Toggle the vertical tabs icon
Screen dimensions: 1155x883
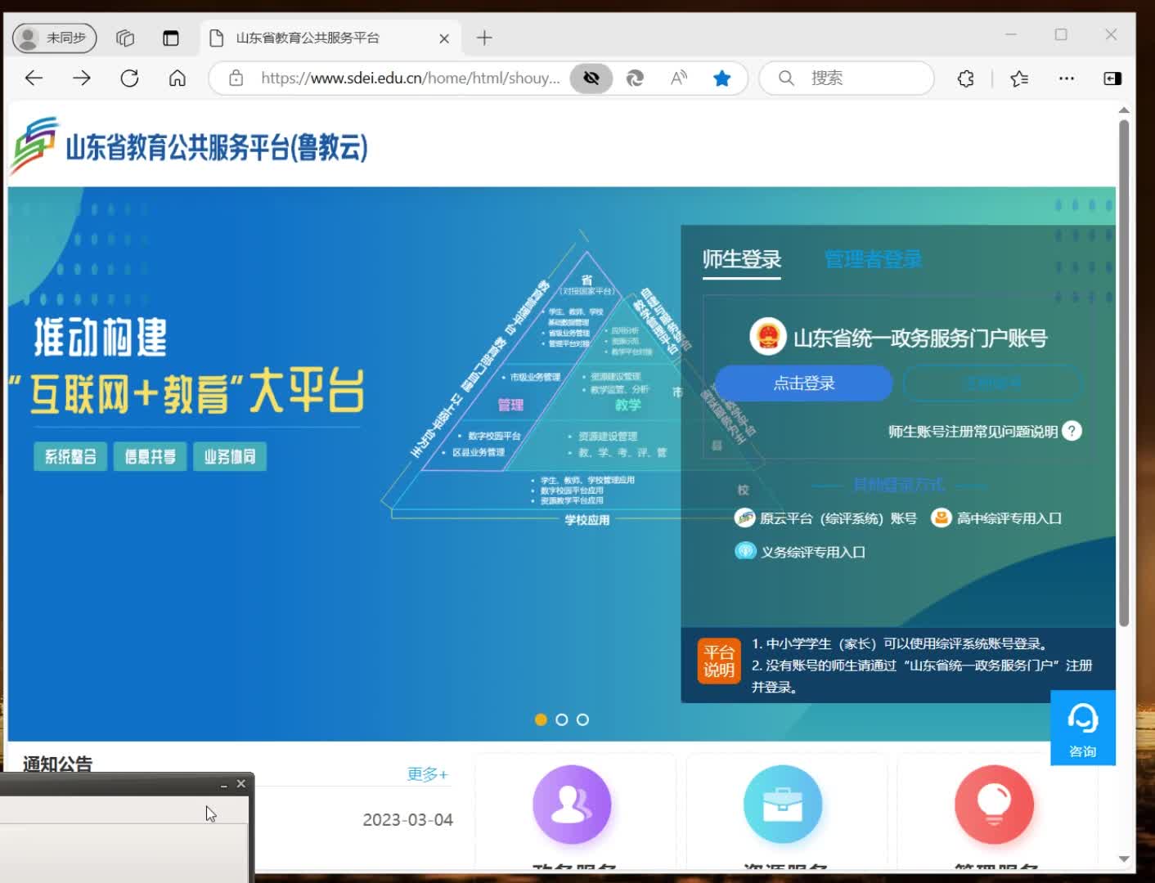pyautogui.click(x=171, y=38)
